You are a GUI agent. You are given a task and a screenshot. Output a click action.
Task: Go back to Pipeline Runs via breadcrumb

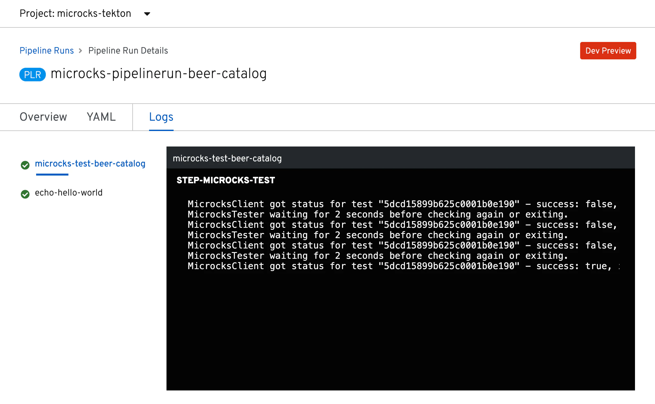pos(46,51)
